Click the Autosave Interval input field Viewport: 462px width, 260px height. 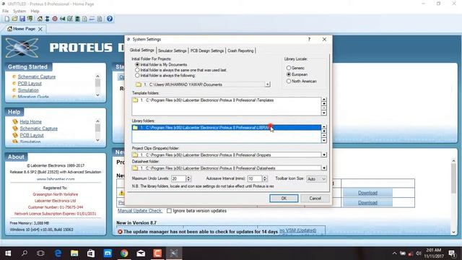pos(255,178)
